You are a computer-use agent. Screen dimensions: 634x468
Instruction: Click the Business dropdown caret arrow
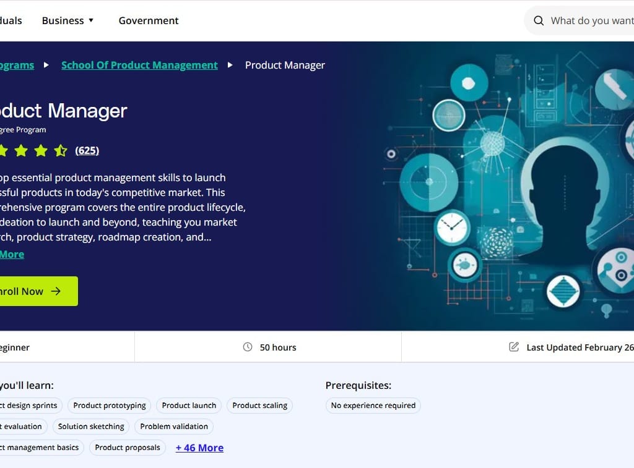point(91,20)
